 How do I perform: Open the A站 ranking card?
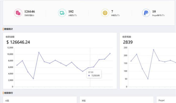click(x=40, y=100)
